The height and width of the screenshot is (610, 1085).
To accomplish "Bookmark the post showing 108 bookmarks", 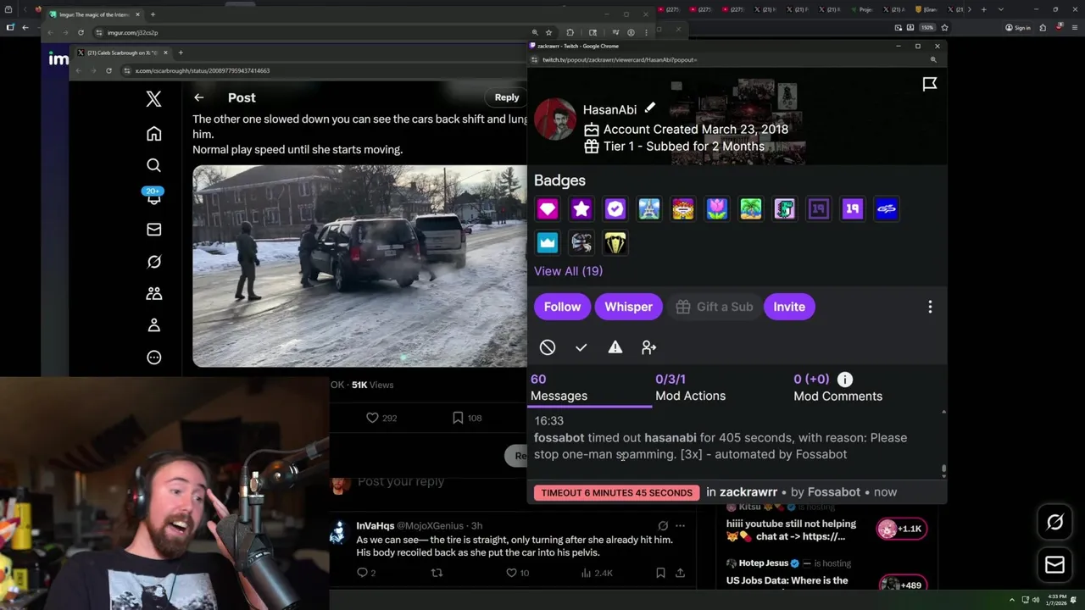I will coord(458,418).
